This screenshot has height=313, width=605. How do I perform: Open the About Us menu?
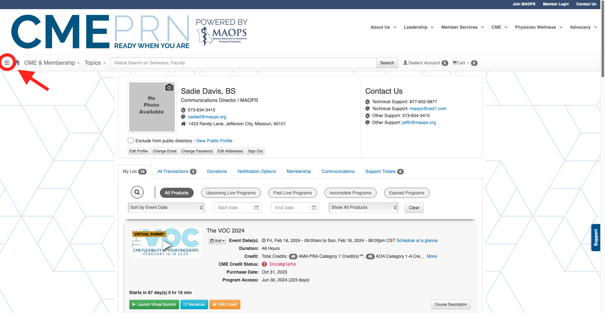click(x=383, y=27)
